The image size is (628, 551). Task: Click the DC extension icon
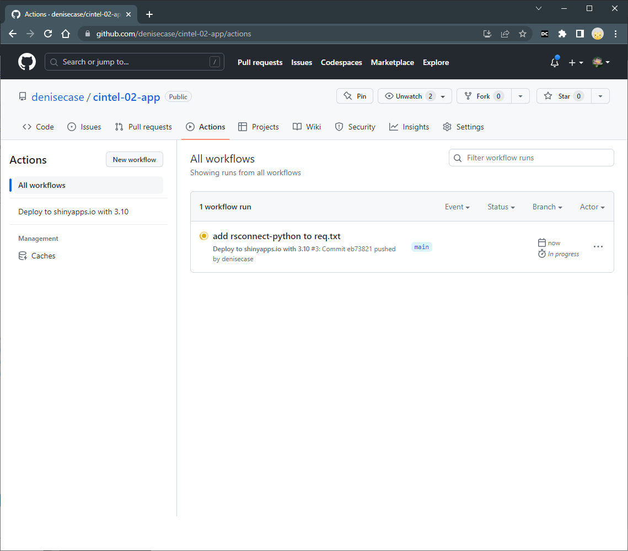point(545,34)
